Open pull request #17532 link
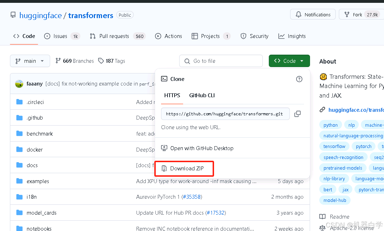 coord(215,213)
